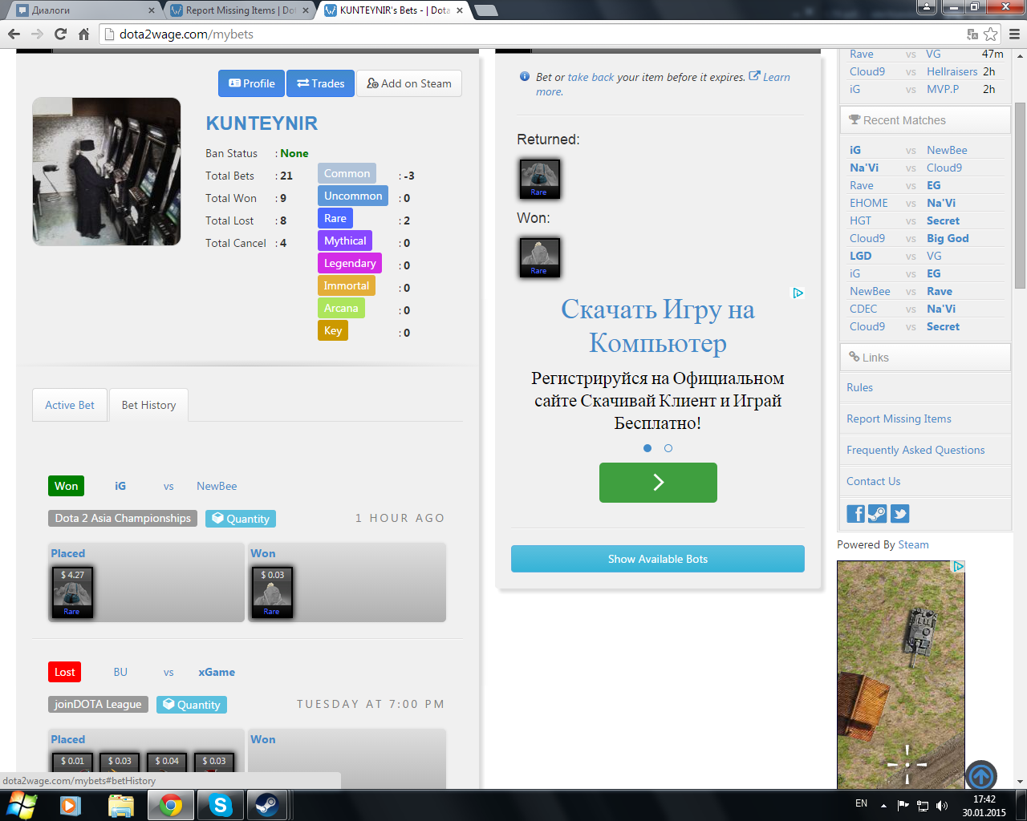Click the user avatar image
Viewport: 1027px width, 821px height.
[107, 172]
